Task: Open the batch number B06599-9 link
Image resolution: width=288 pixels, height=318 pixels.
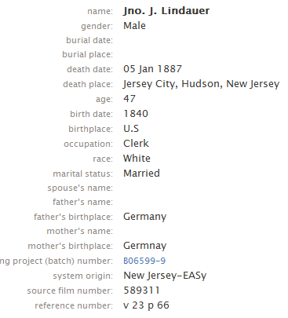Action: point(144,261)
